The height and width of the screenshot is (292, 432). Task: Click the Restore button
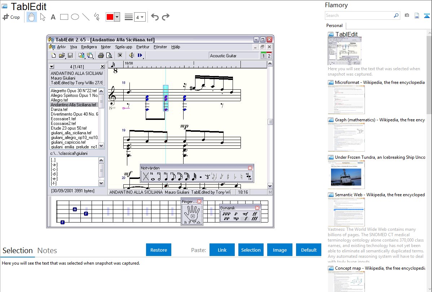[159, 250]
